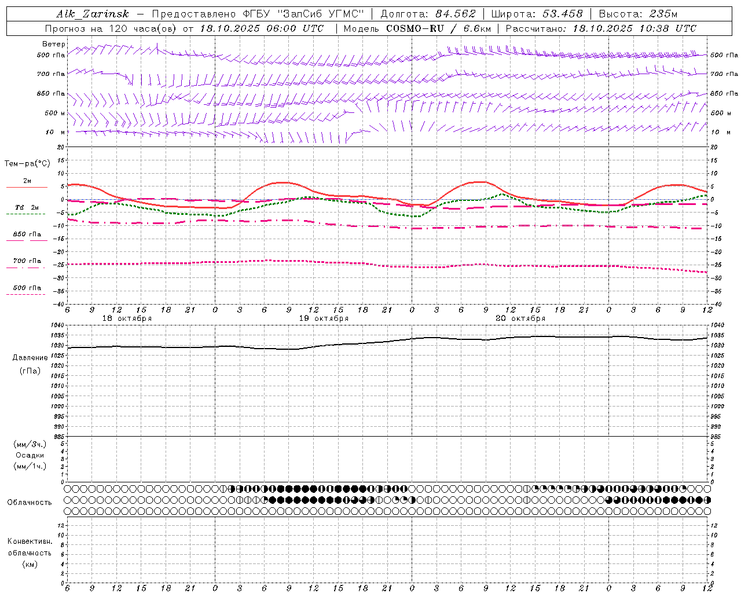The width and height of the screenshot is (741, 593).
Task: Select the "19 октября" date label
Action: coord(324,319)
